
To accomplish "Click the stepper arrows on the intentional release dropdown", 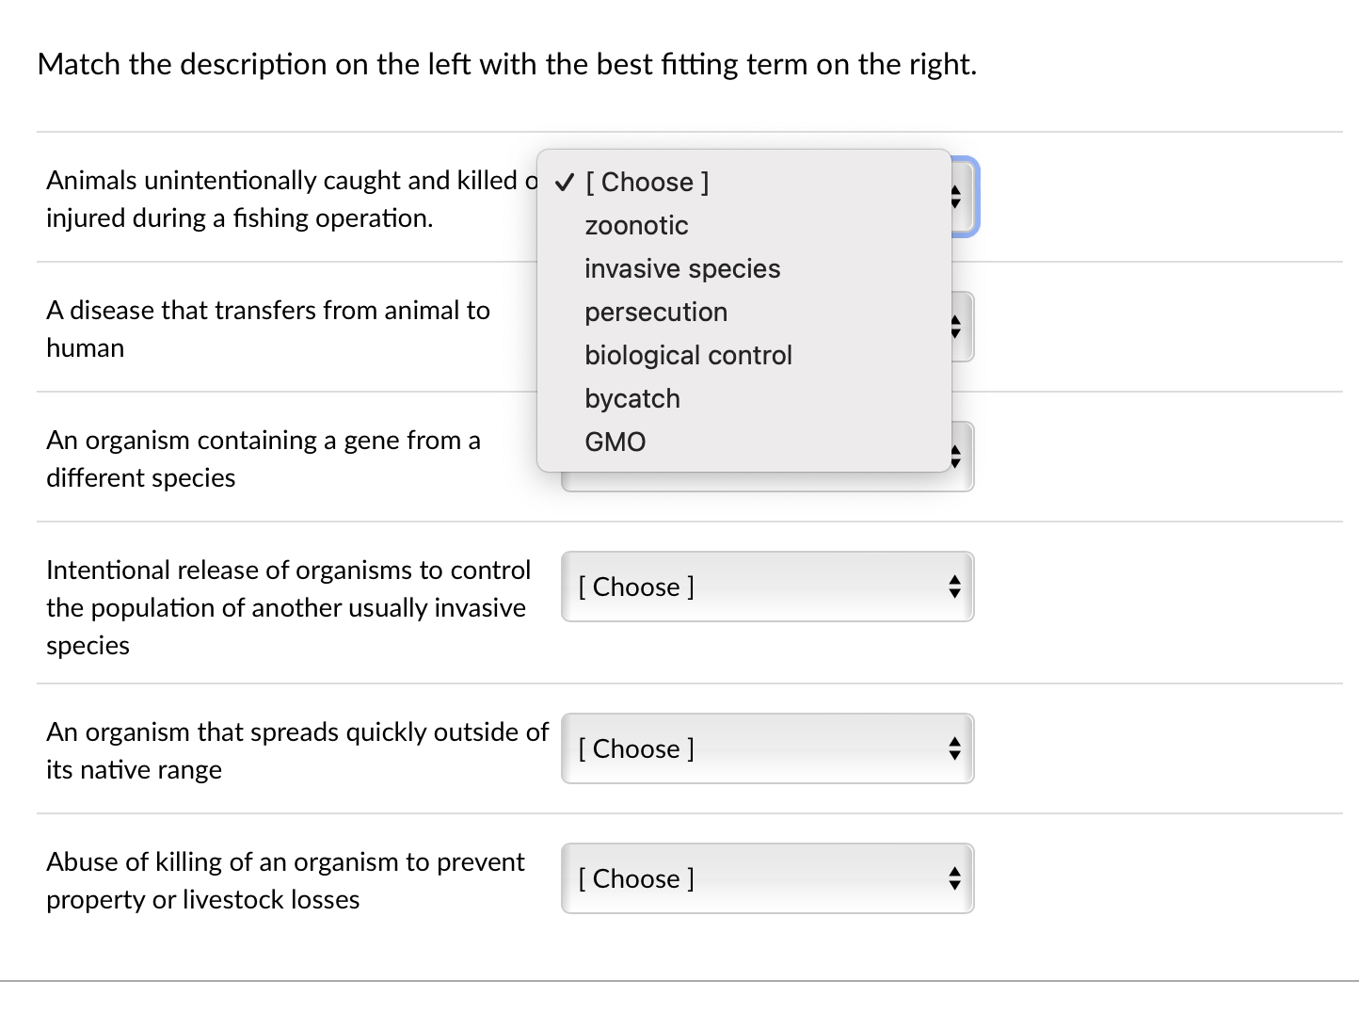I will tap(954, 587).
